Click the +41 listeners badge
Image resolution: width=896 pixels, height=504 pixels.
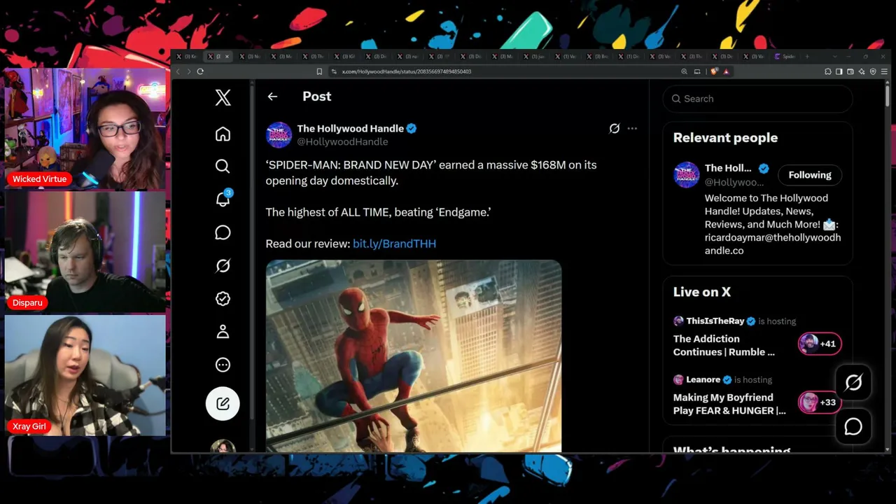point(819,344)
